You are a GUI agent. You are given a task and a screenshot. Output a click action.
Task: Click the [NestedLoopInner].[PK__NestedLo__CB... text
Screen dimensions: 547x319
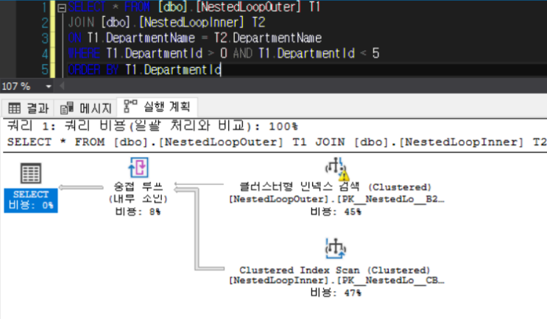[x=336, y=280]
